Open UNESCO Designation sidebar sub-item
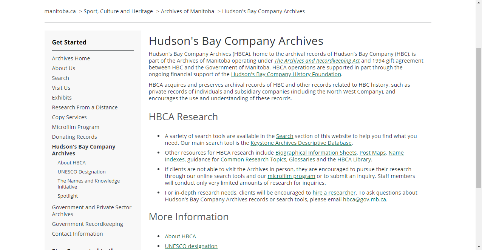The height and width of the screenshot is (250, 482). [x=82, y=172]
